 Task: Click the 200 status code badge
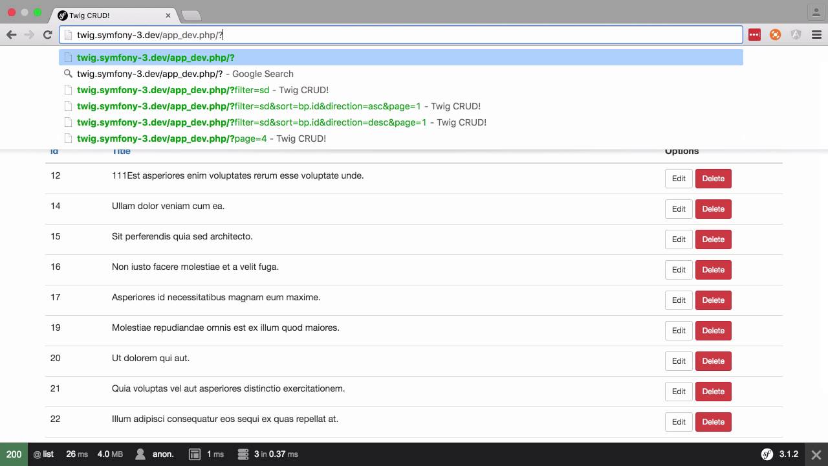click(x=14, y=454)
